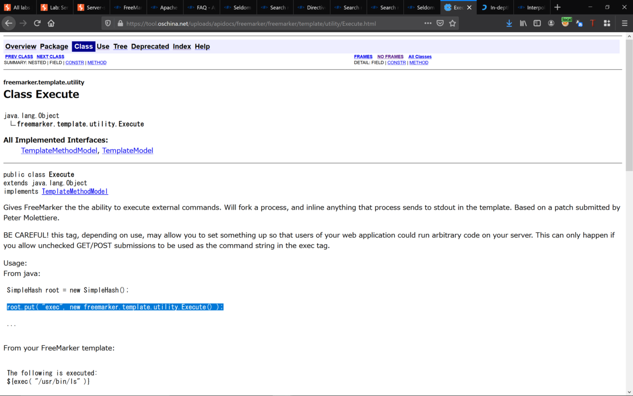The width and height of the screenshot is (633, 396).
Task: Open tracking protection shield info
Action: (x=108, y=23)
